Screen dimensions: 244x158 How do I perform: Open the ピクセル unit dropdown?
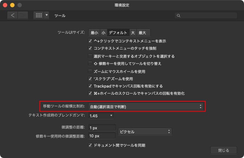click(145, 131)
